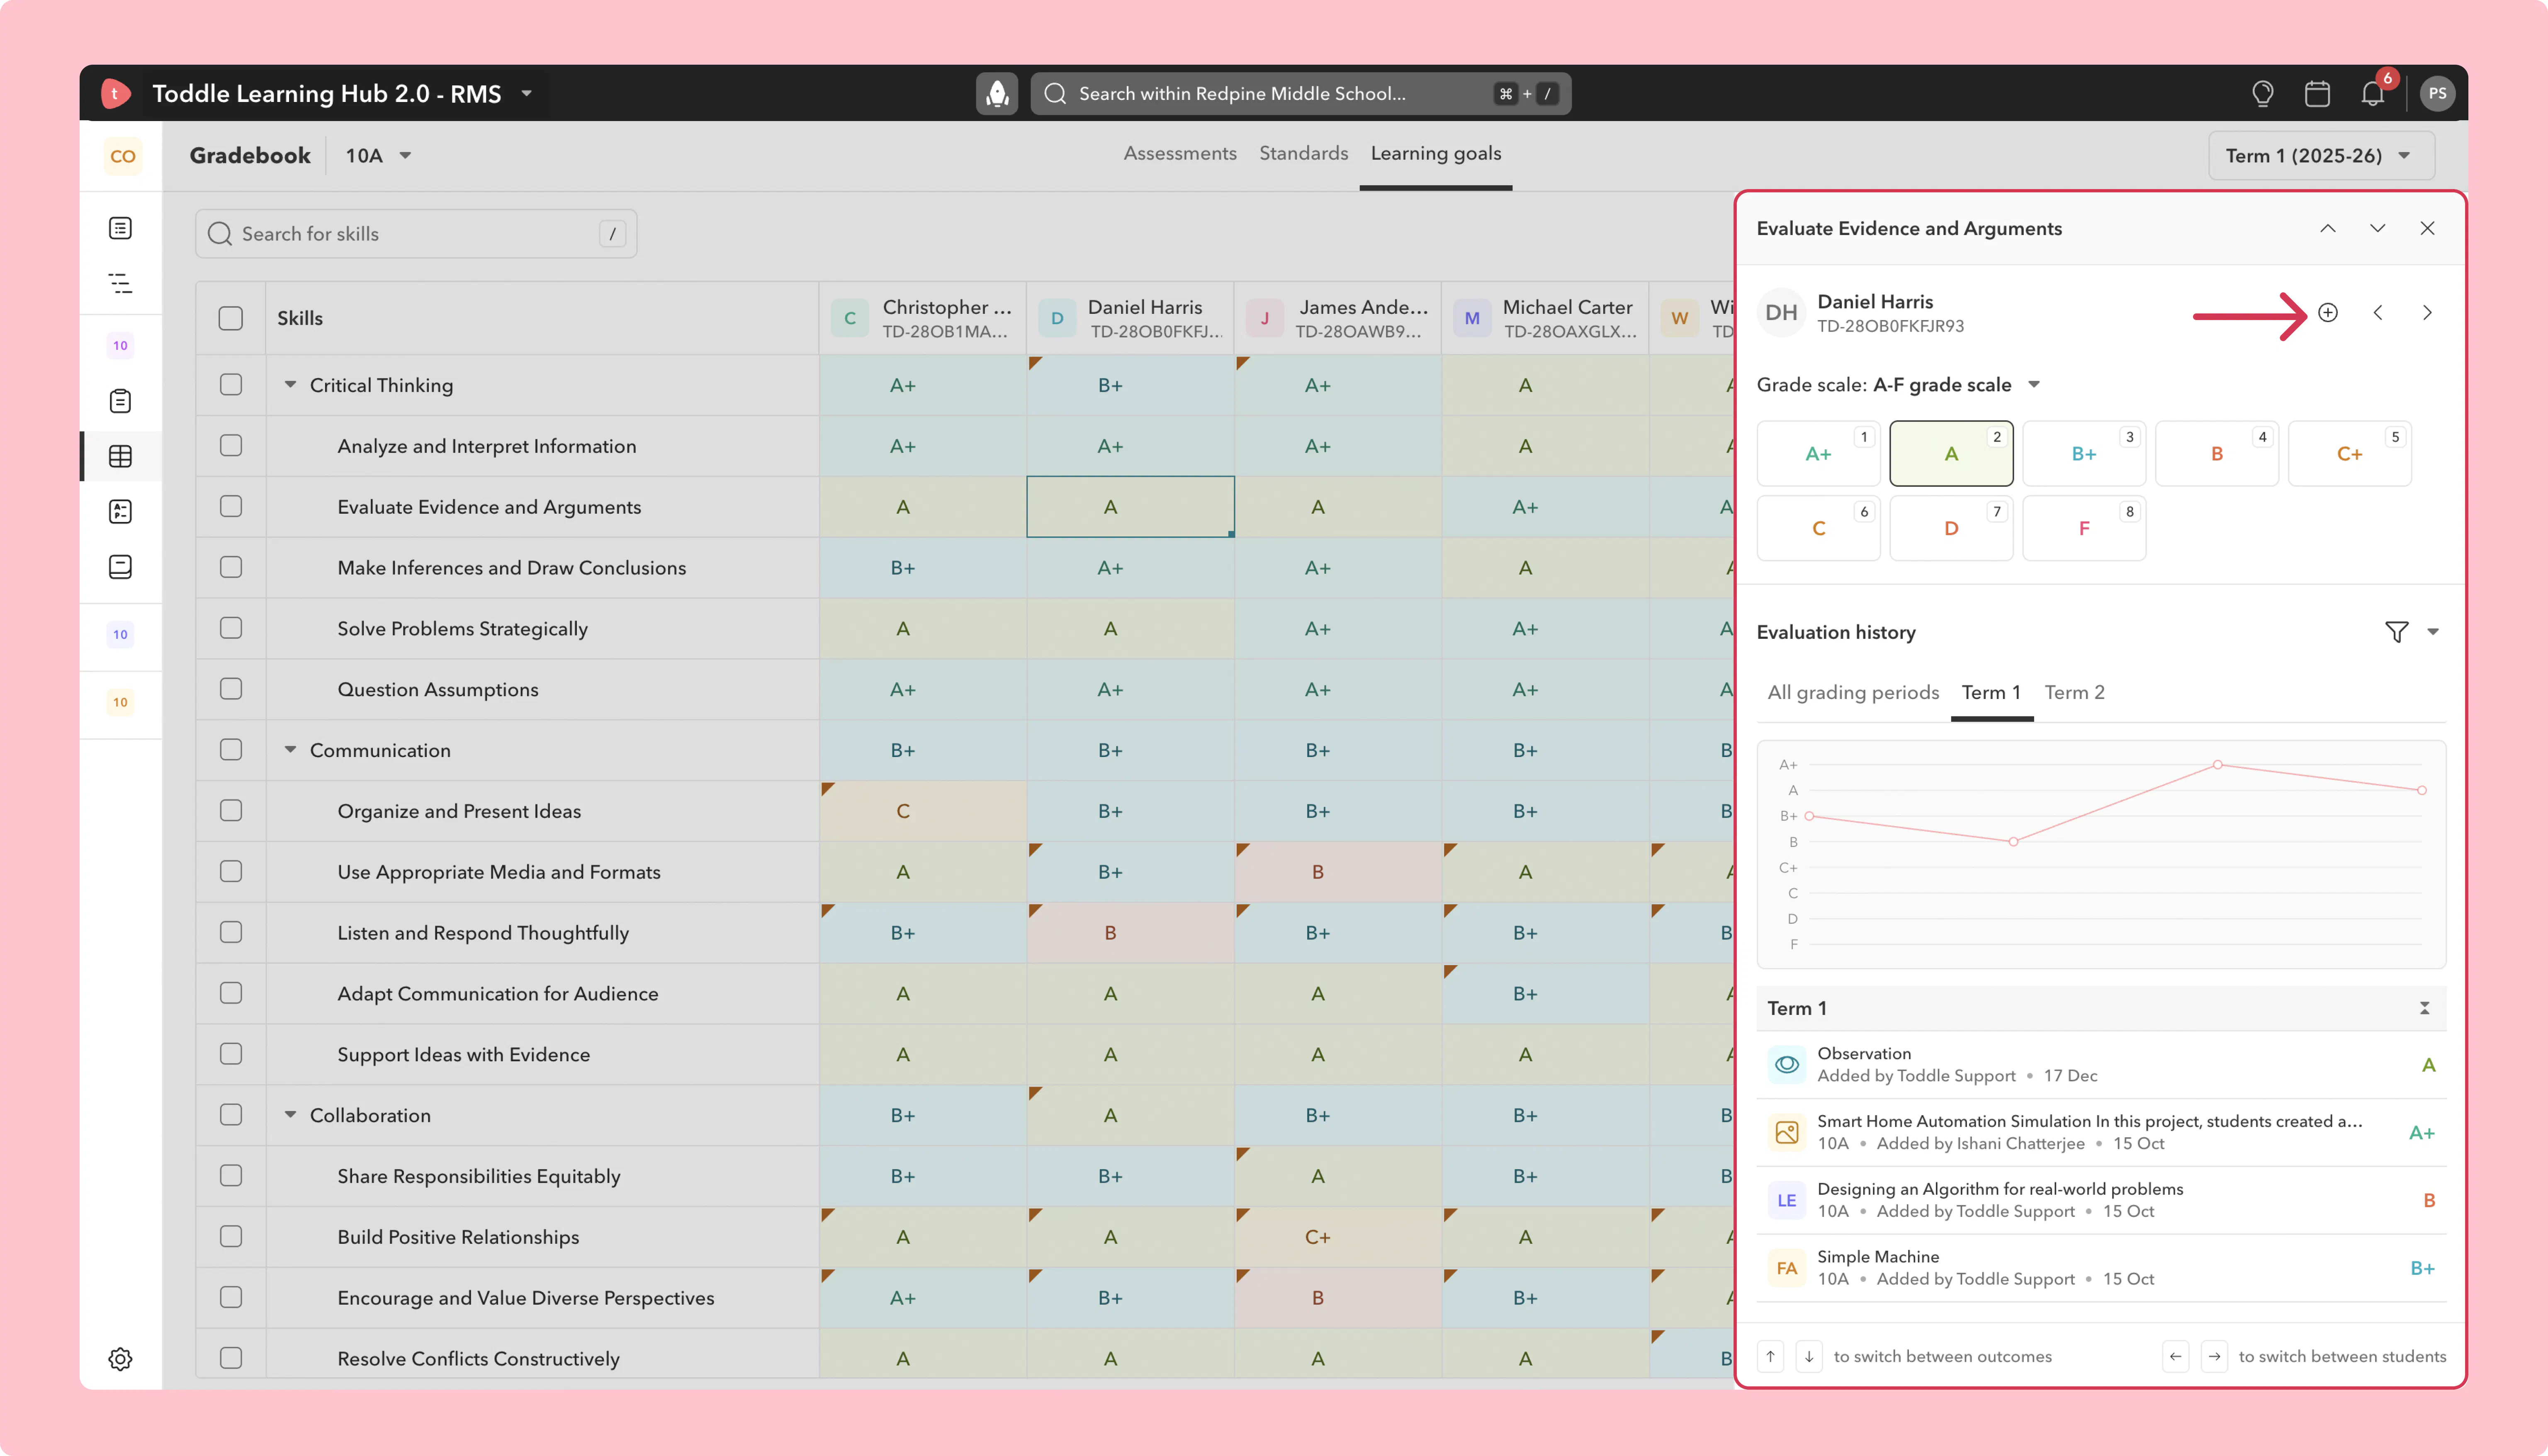The height and width of the screenshot is (1456, 2548).
Task: Go to previous student arrow
Action: (x=2378, y=312)
